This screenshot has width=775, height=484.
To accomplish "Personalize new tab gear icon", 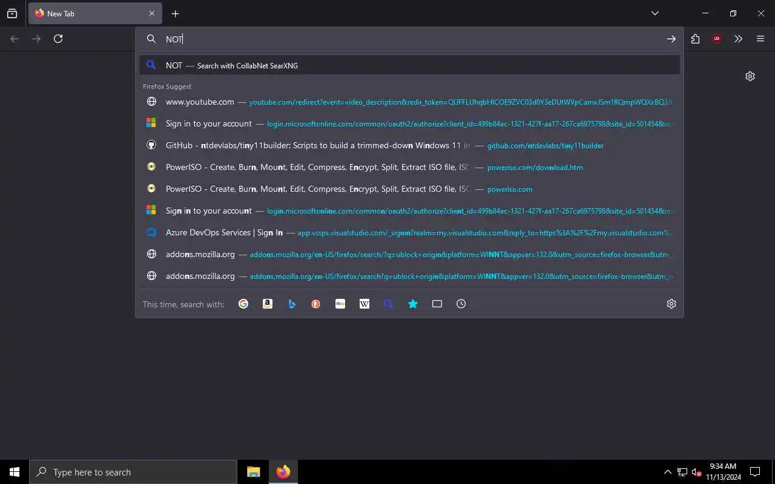I will tap(750, 76).
